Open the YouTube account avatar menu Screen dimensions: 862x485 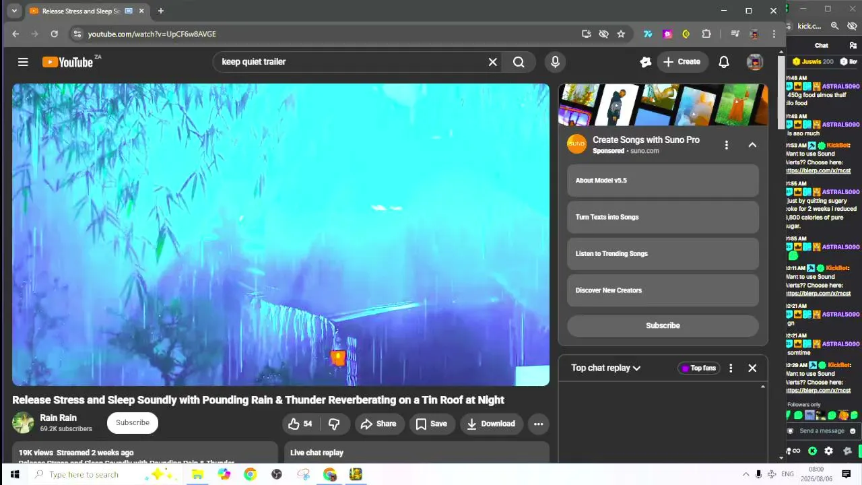coord(755,62)
